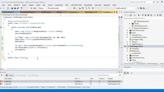Collapse the namespace TextChange.Touch.Views code block
Viewport: 164px width, 92px height.
(3, 17)
